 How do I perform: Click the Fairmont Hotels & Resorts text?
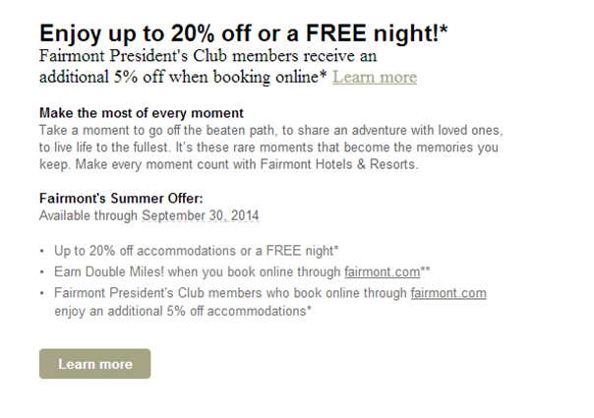coord(339,164)
